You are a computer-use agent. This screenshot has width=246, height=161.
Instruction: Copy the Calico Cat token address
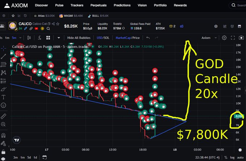pos(49,24)
